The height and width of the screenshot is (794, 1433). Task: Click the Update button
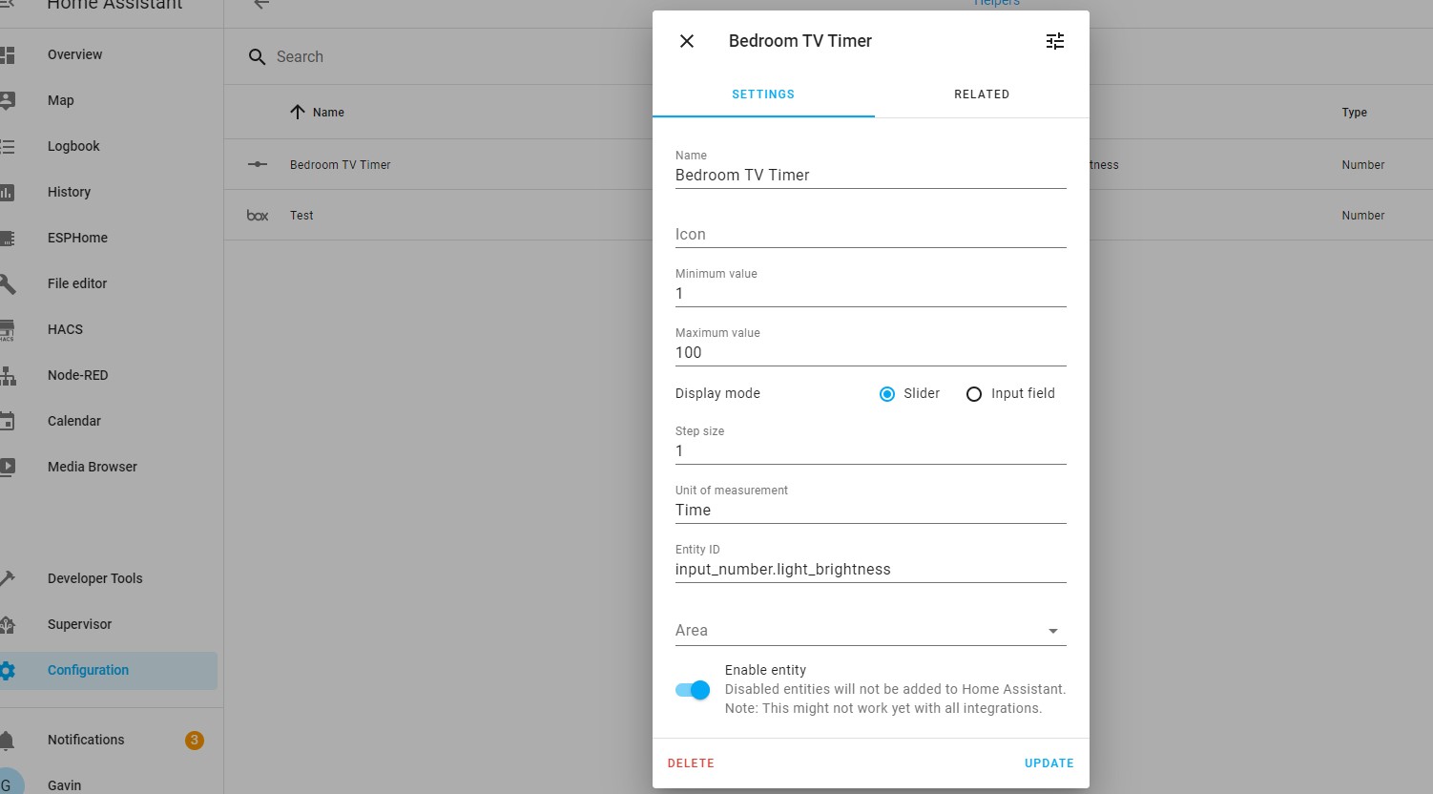coord(1049,763)
